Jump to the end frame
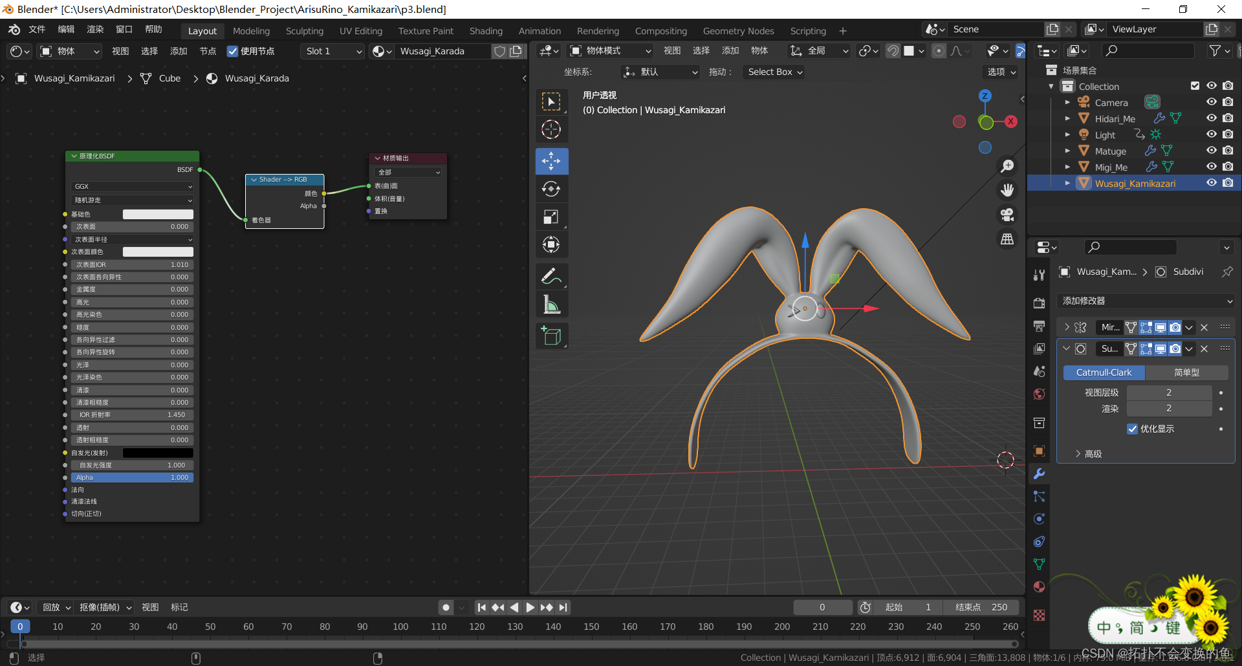This screenshot has width=1242, height=666. click(563, 607)
